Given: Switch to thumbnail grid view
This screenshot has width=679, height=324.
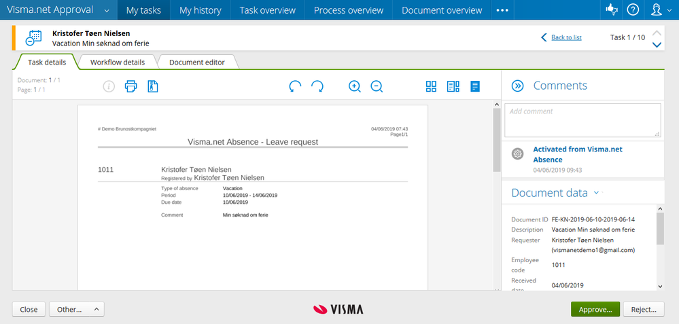Looking at the screenshot, I should [x=432, y=86].
